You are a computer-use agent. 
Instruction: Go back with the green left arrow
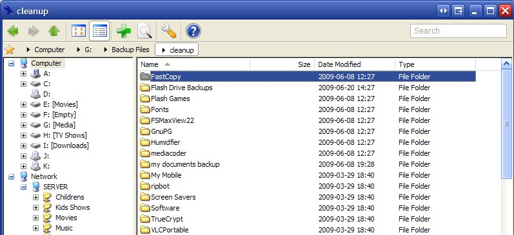pos(13,31)
